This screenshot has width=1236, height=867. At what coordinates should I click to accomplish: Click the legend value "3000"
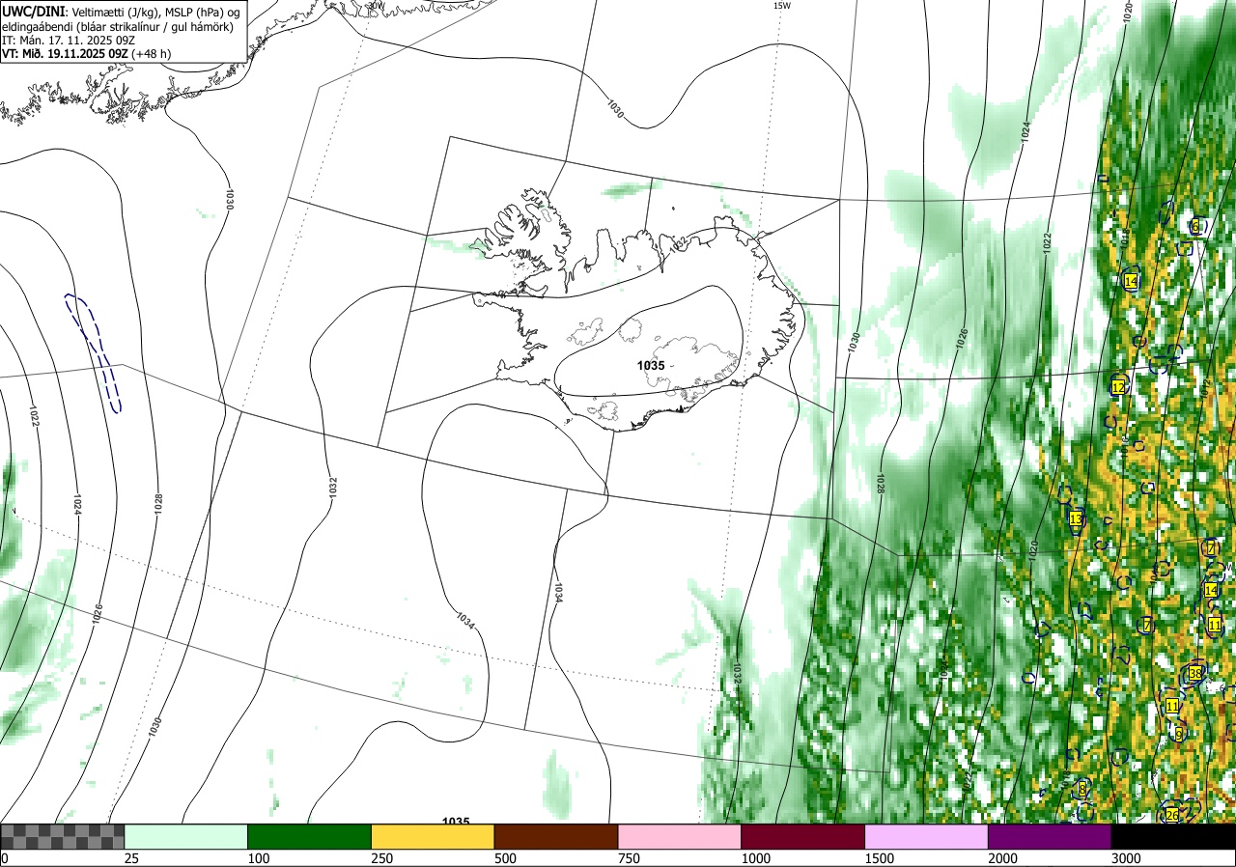coord(1127,858)
